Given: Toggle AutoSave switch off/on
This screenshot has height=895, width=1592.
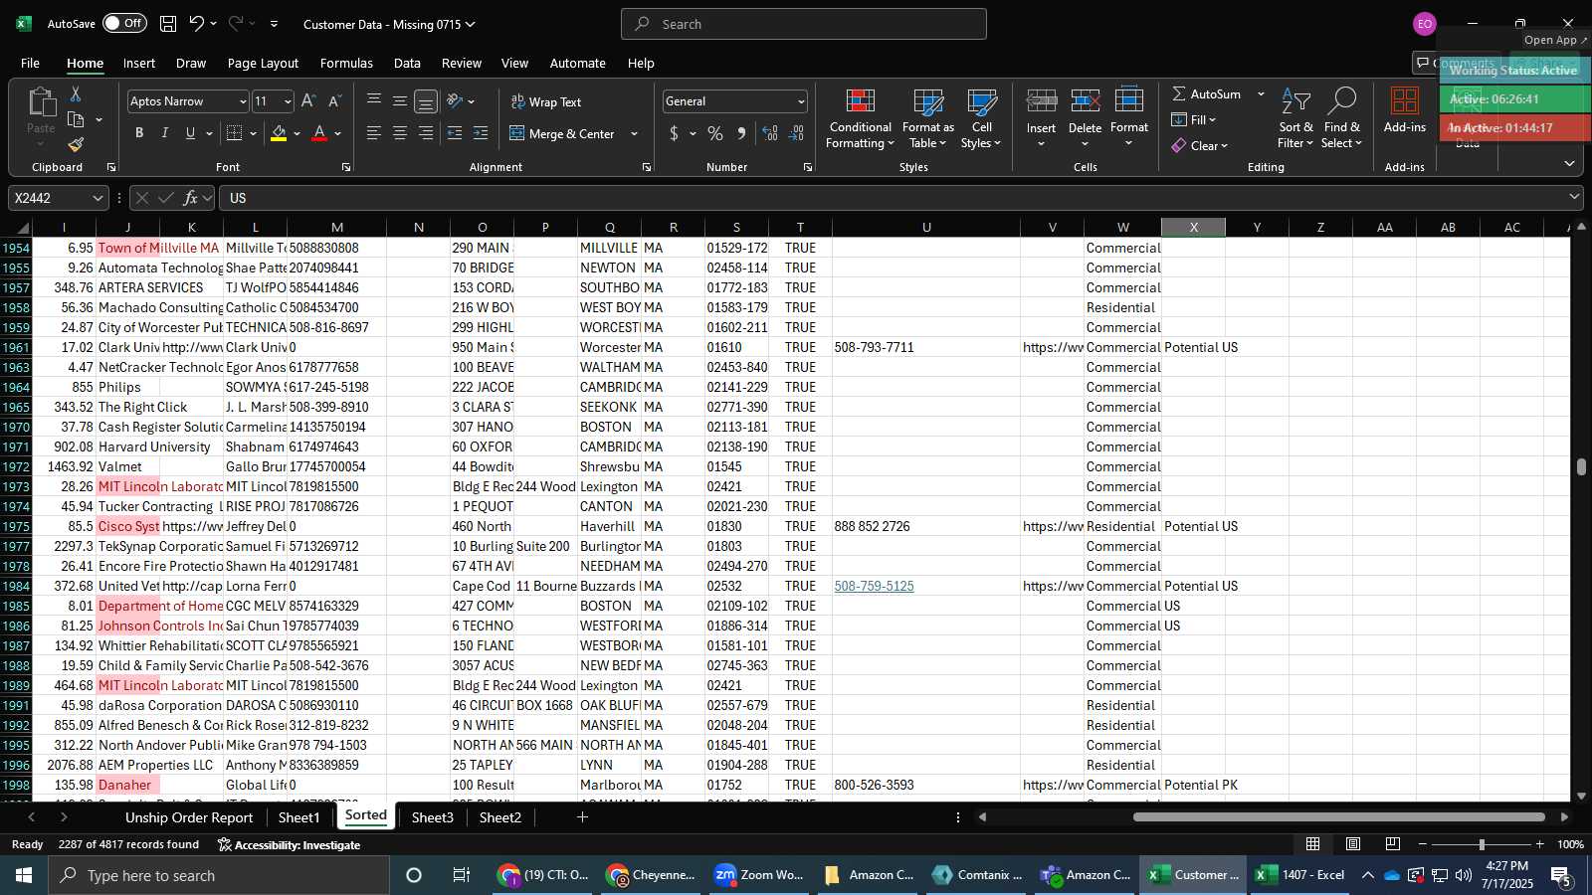Looking at the screenshot, I should point(124,24).
